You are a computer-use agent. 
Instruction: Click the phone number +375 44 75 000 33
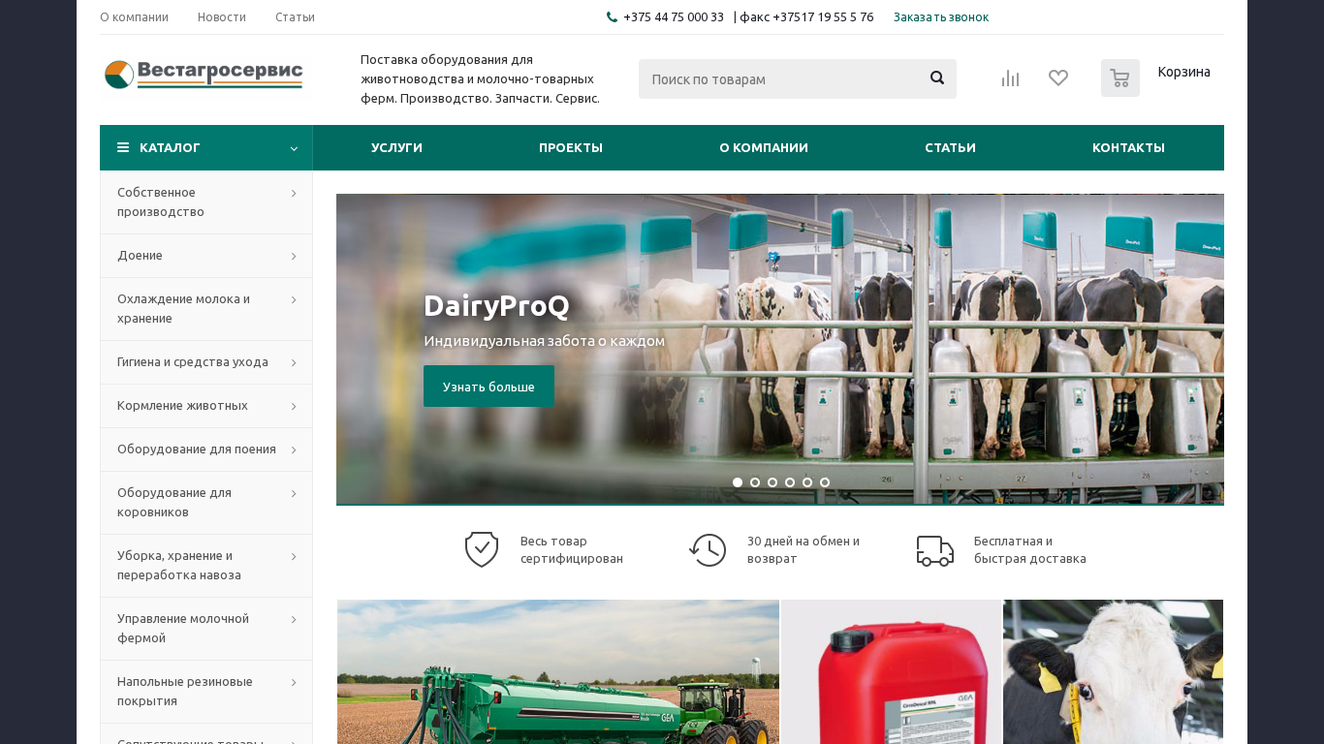tap(674, 17)
